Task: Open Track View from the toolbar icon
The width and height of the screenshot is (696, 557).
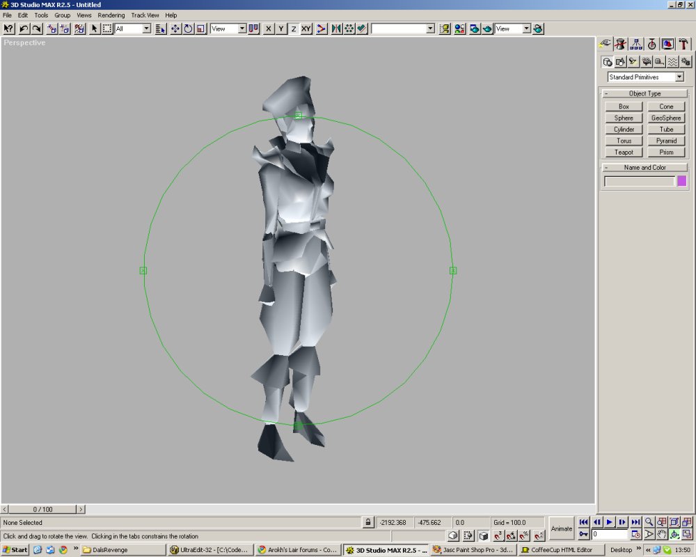Action: [x=444, y=29]
